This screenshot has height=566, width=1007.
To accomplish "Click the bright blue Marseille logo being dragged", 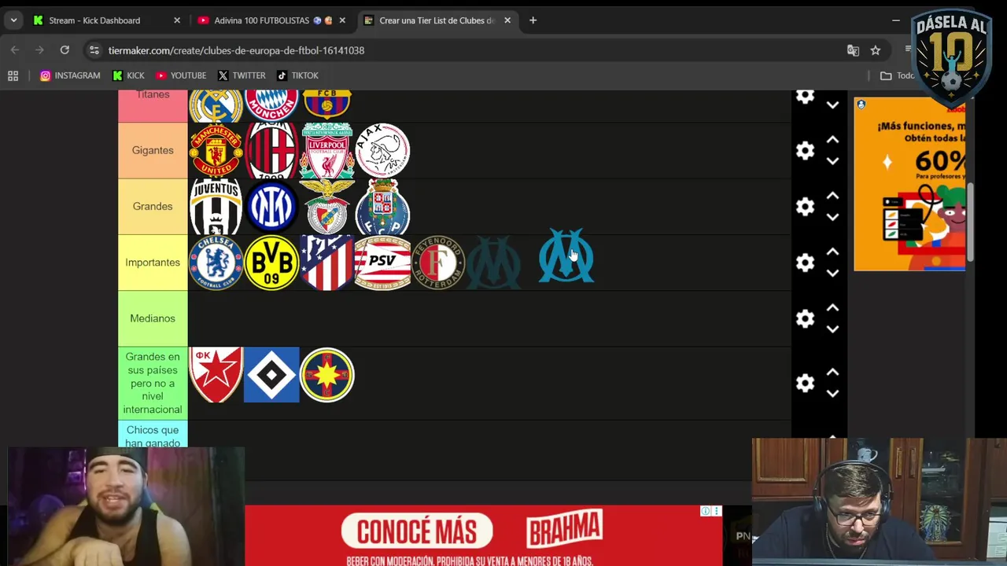I will tap(566, 255).
